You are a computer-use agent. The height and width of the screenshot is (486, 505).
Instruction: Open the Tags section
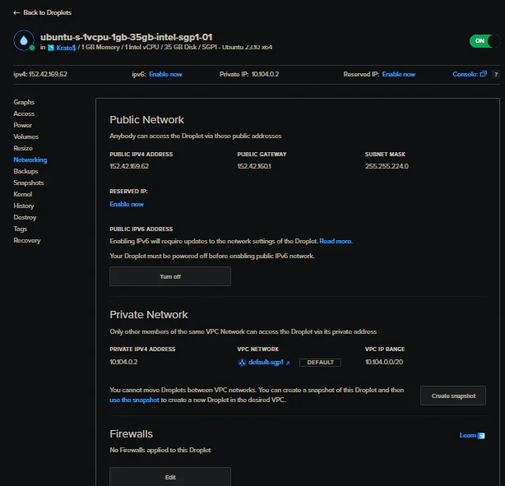20,229
